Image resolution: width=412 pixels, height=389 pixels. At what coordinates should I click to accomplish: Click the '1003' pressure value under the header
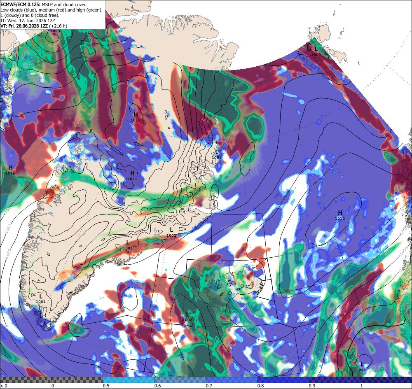click(55, 31)
